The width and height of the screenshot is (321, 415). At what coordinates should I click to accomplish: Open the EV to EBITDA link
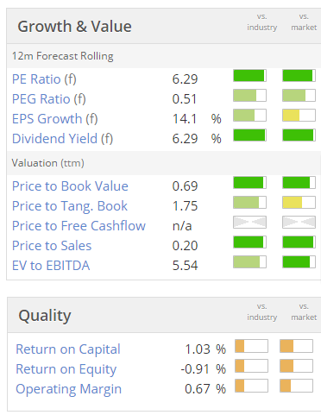coord(51,266)
